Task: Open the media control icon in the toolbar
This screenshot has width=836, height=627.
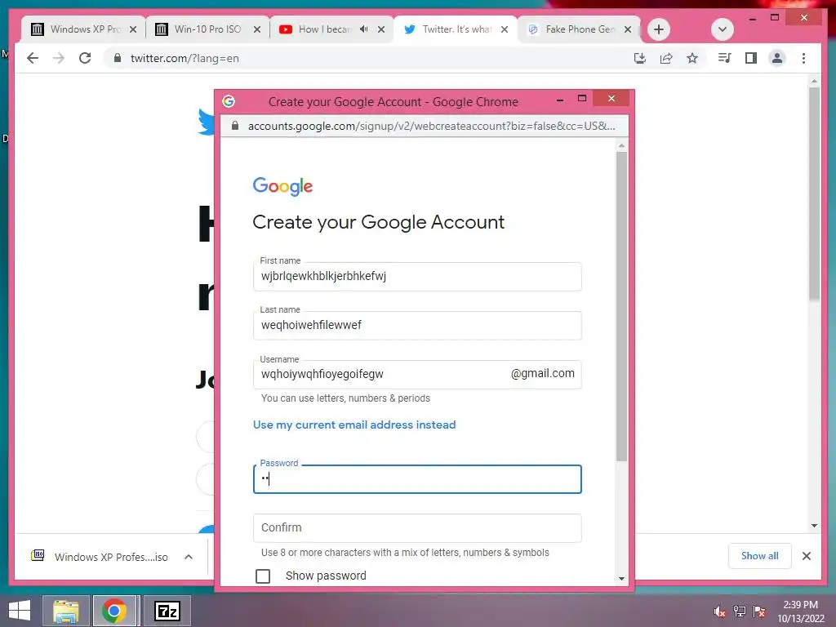Action: (724, 58)
